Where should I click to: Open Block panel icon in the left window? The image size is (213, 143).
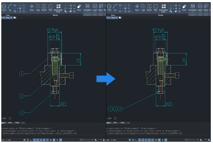101,6
